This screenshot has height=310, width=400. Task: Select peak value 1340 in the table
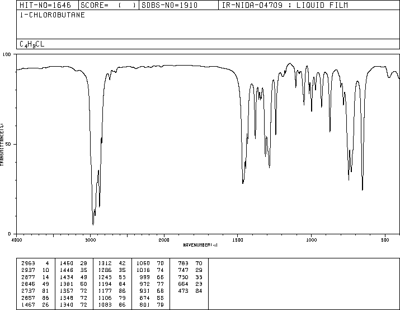click(67, 304)
